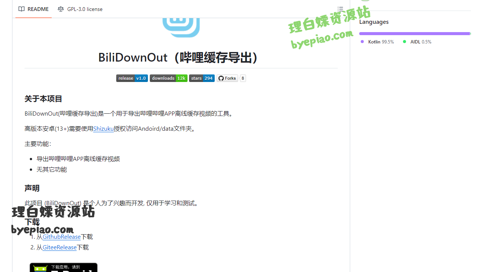Click the F-Droid download badge

coord(63,267)
